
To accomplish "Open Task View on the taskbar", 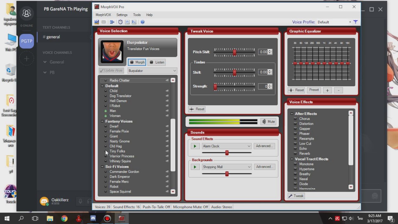I will click(35, 218).
